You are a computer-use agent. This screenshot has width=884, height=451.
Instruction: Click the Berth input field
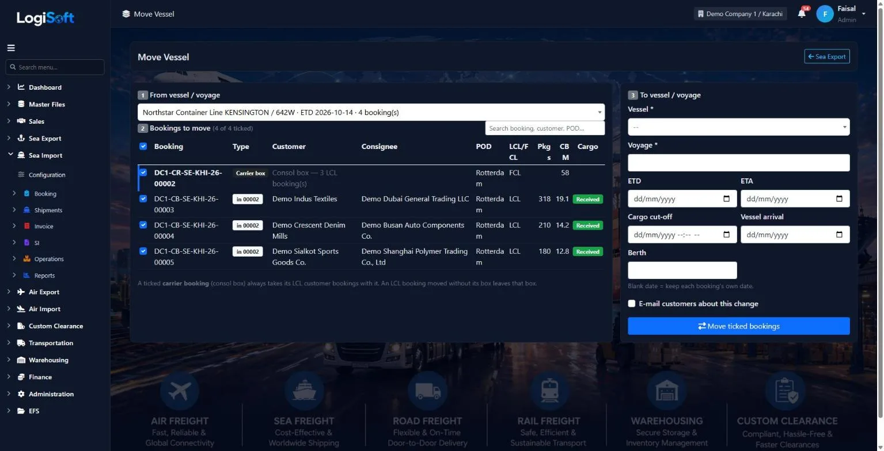click(x=682, y=270)
